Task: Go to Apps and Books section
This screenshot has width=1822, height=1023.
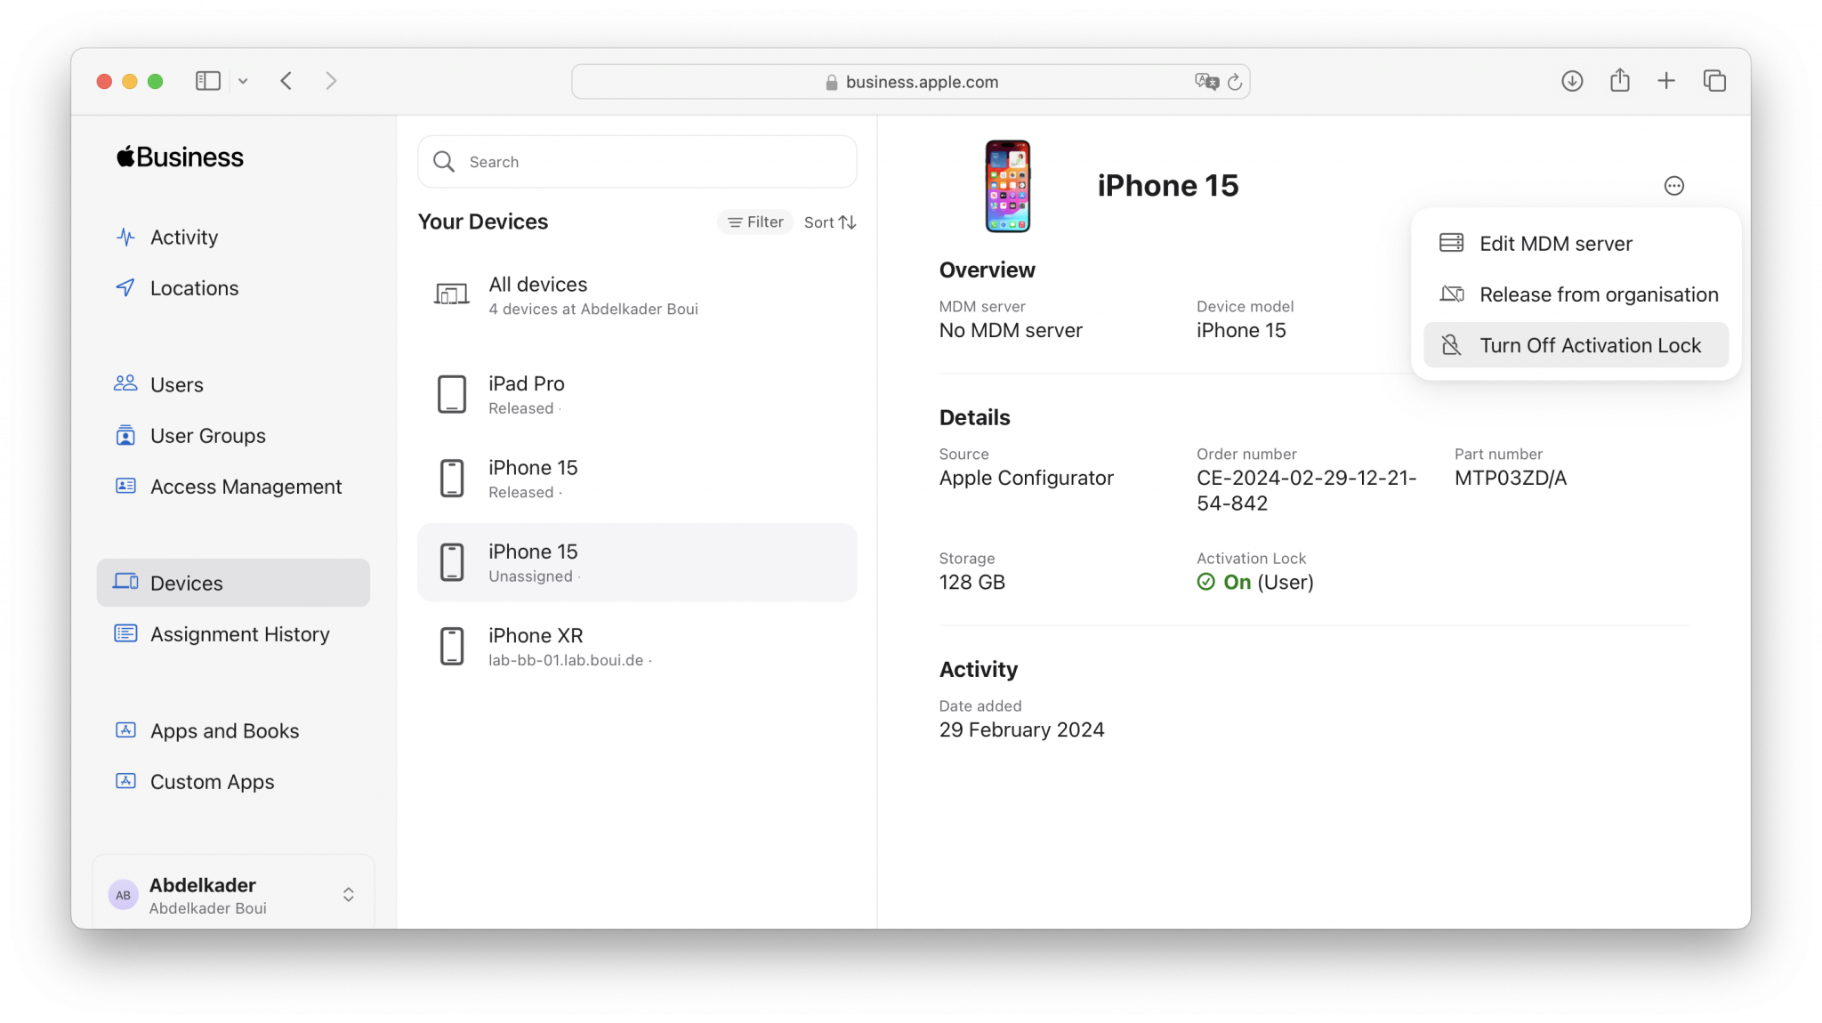Action: [224, 731]
